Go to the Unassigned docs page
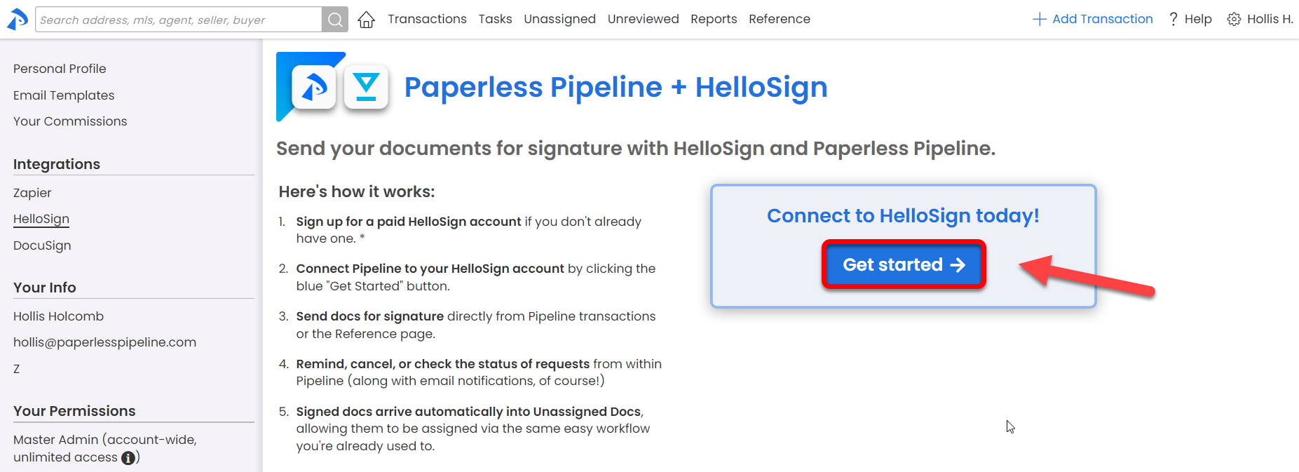Screen dimensions: 1299x472 coord(559,19)
